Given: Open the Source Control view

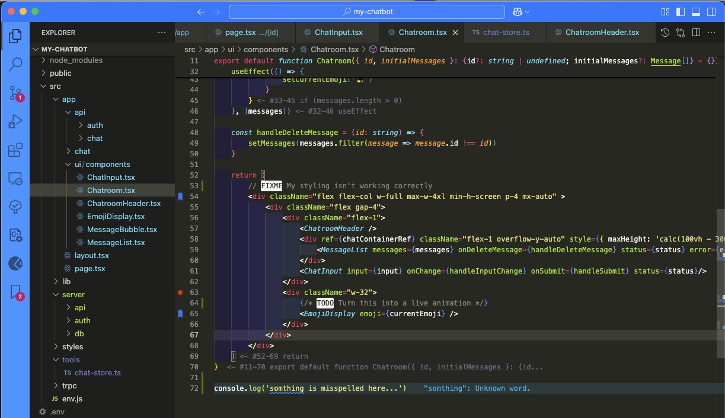Looking at the screenshot, I should pos(15,93).
